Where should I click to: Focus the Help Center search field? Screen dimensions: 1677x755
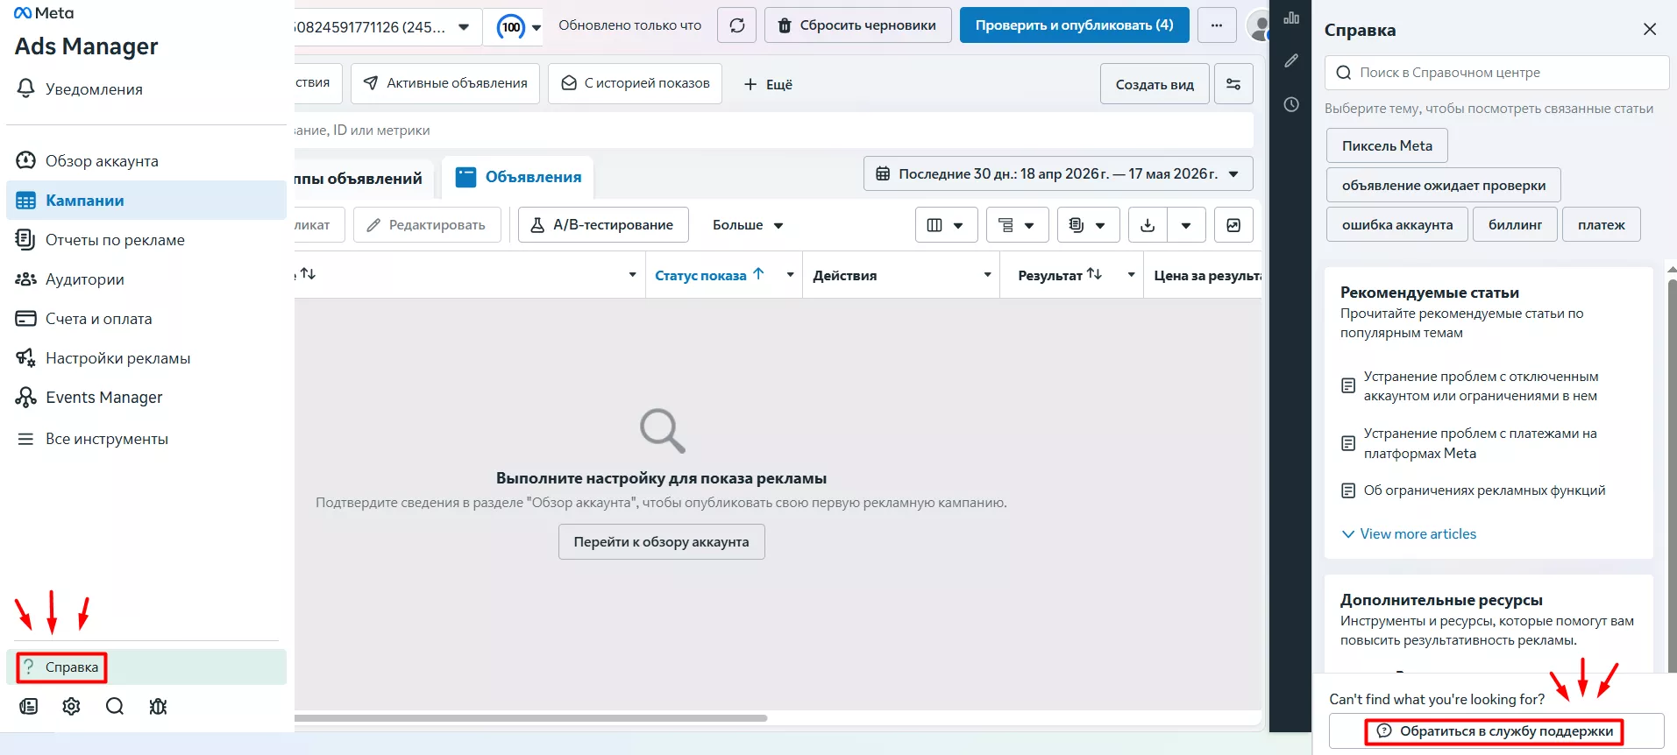click(x=1496, y=73)
